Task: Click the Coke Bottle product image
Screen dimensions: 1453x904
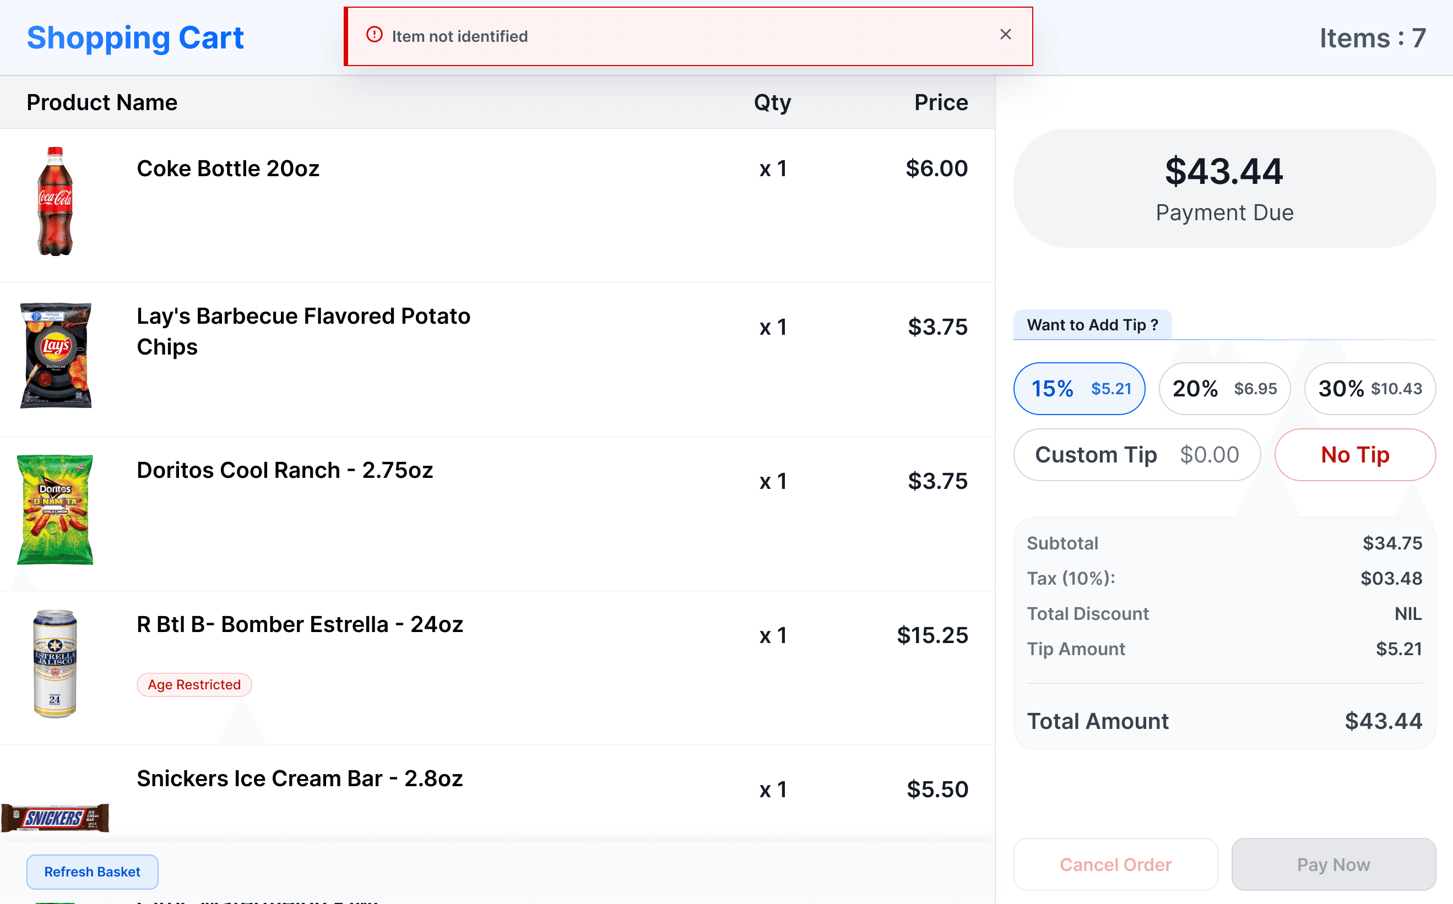Action: pyautogui.click(x=55, y=202)
